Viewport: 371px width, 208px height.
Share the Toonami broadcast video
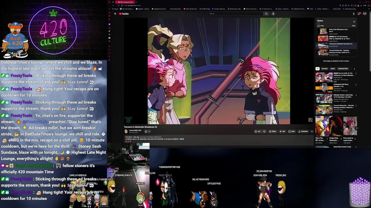click(272, 131)
